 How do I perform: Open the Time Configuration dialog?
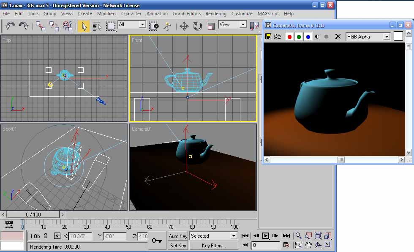pos(286,245)
